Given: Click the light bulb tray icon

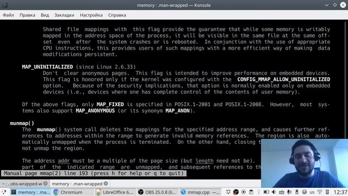Looking at the screenshot, I should coord(259,192).
